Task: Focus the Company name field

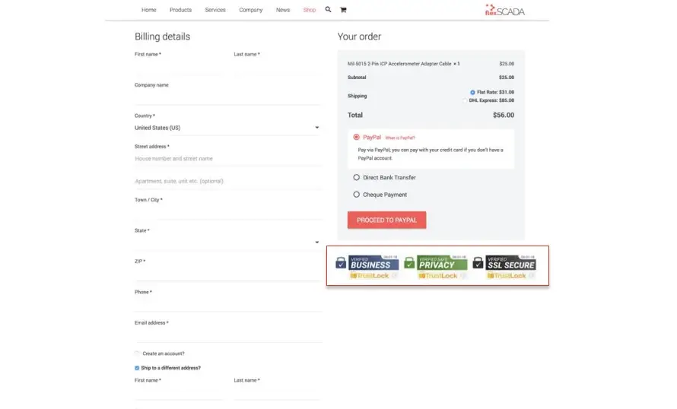Action: pyautogui.click(x=227, y=97)
